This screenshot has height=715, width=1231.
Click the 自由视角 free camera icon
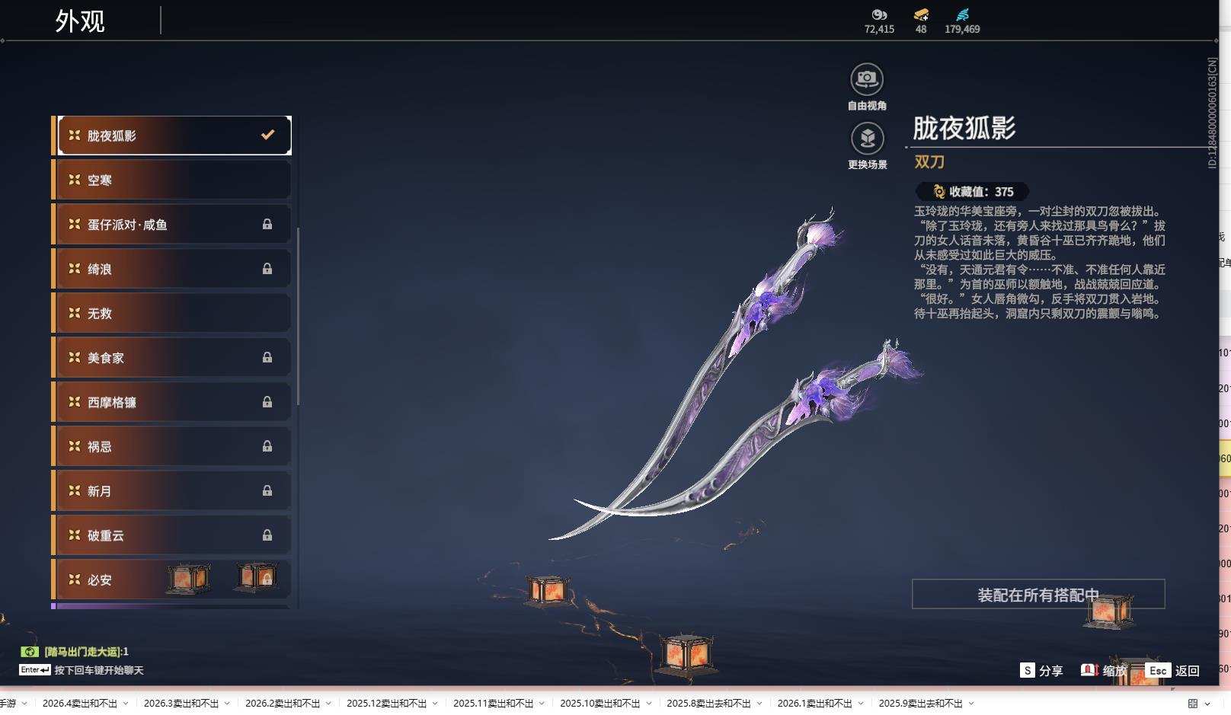click(x=867, y=78)
